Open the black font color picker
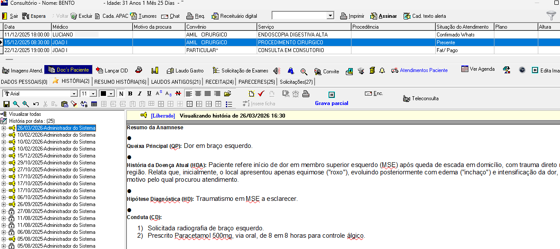 (x=111, y=94)
